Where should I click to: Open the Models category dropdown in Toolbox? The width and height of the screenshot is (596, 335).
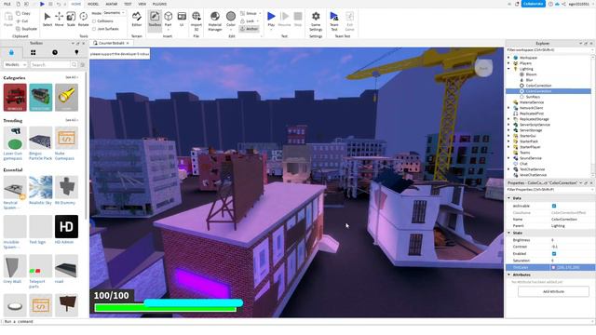(x=15, y=65)
